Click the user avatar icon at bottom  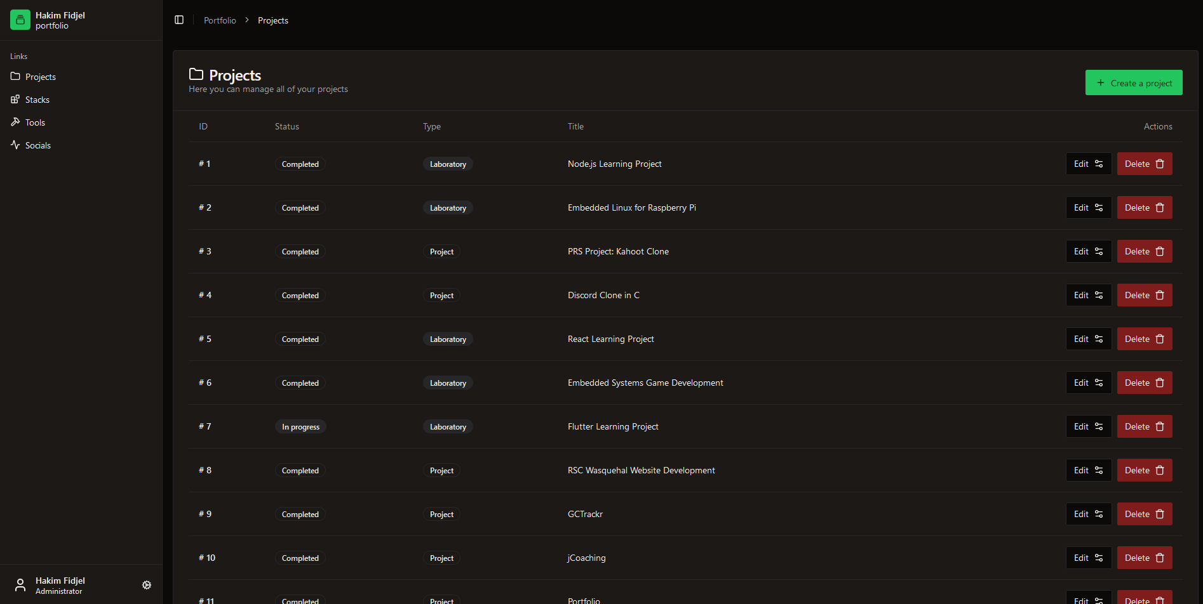tap(20, 585)
